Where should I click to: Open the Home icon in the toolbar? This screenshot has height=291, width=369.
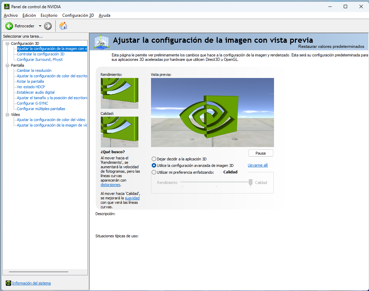tap(63, 26)
